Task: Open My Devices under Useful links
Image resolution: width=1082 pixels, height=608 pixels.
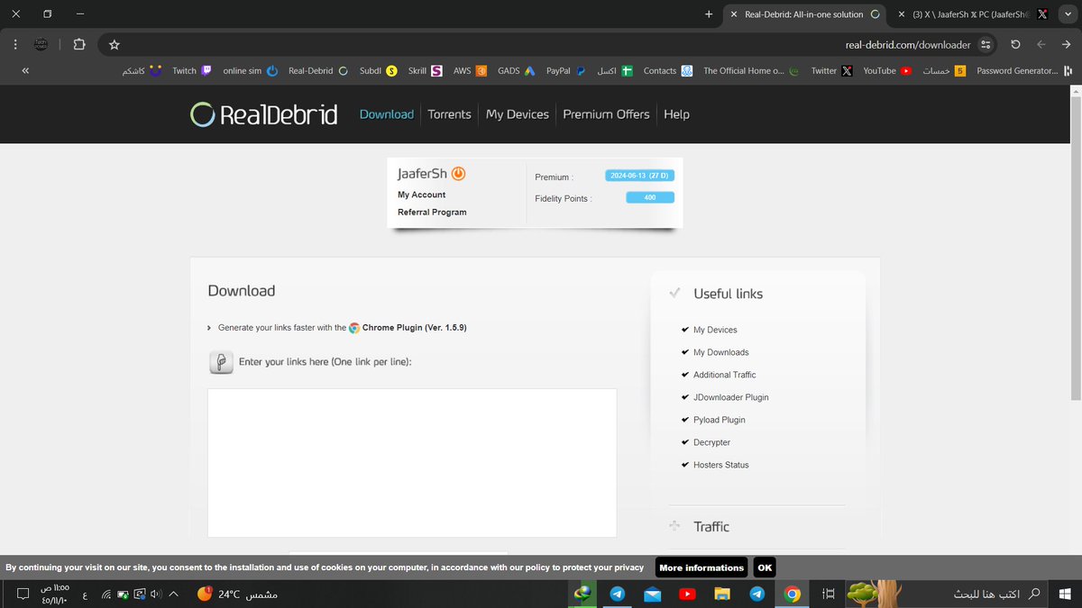Action: point(715,330)
